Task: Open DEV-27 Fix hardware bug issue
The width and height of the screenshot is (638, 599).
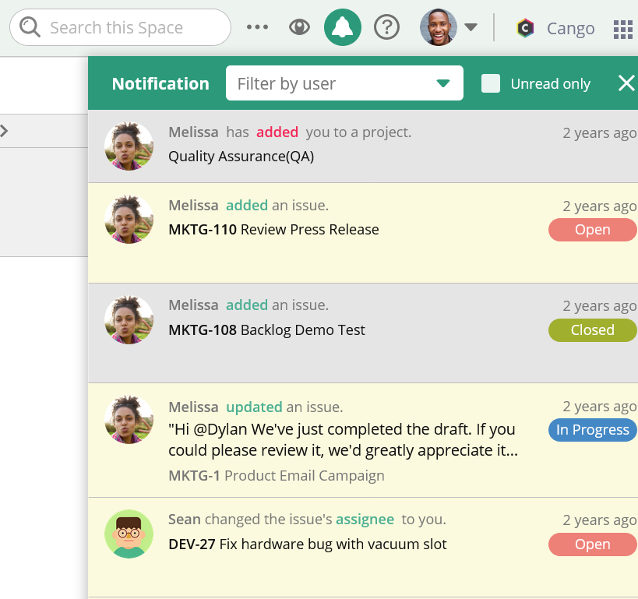Action: tap(307, 544)
